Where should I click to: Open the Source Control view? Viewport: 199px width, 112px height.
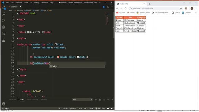(4, 21)
